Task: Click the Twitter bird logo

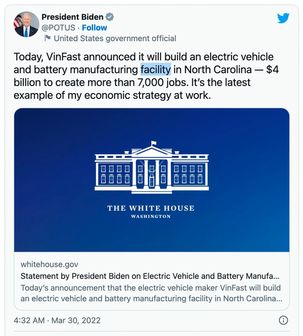Action: (283, 18)
